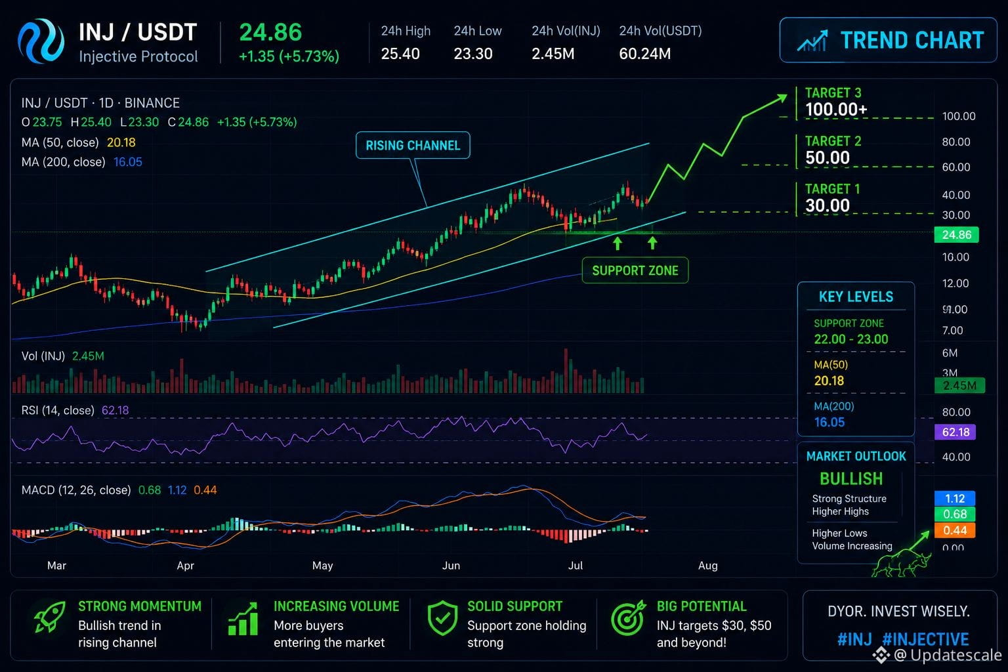The height and width of the screenshot is (672, 1008).
Task: Click the +1.35 (+5.73%) change in the header
Action: tap(289, 56)
